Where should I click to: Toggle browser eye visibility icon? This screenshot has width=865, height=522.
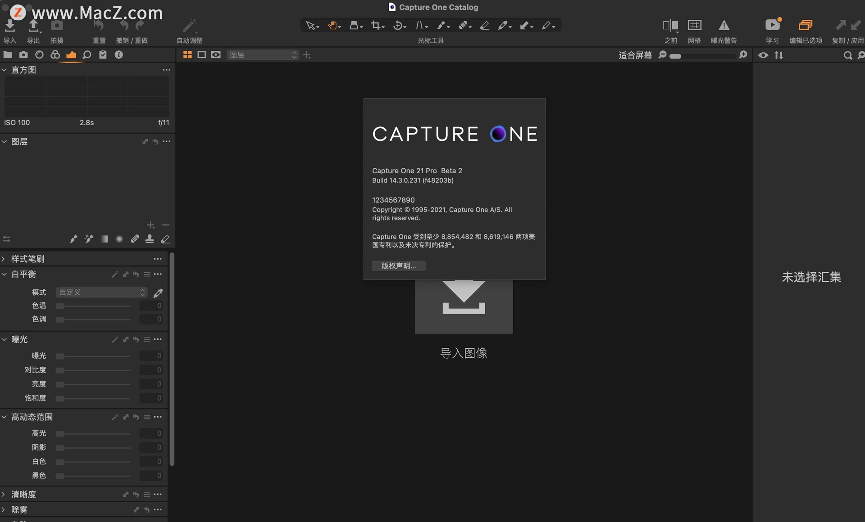pyautogui.click(x=763, y=55)
